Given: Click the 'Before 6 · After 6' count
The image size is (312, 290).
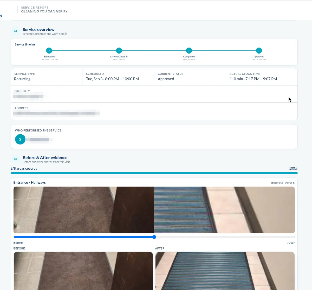Looking at the screenshot, I should (x=283, y=183).
